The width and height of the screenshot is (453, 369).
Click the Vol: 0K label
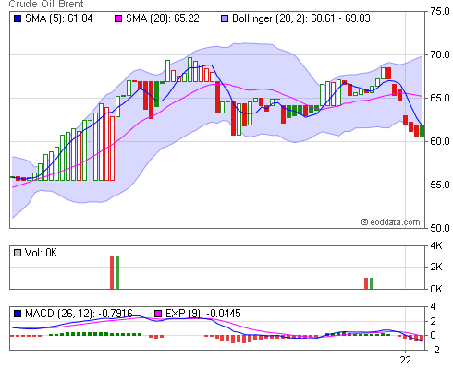pos(41,253)
